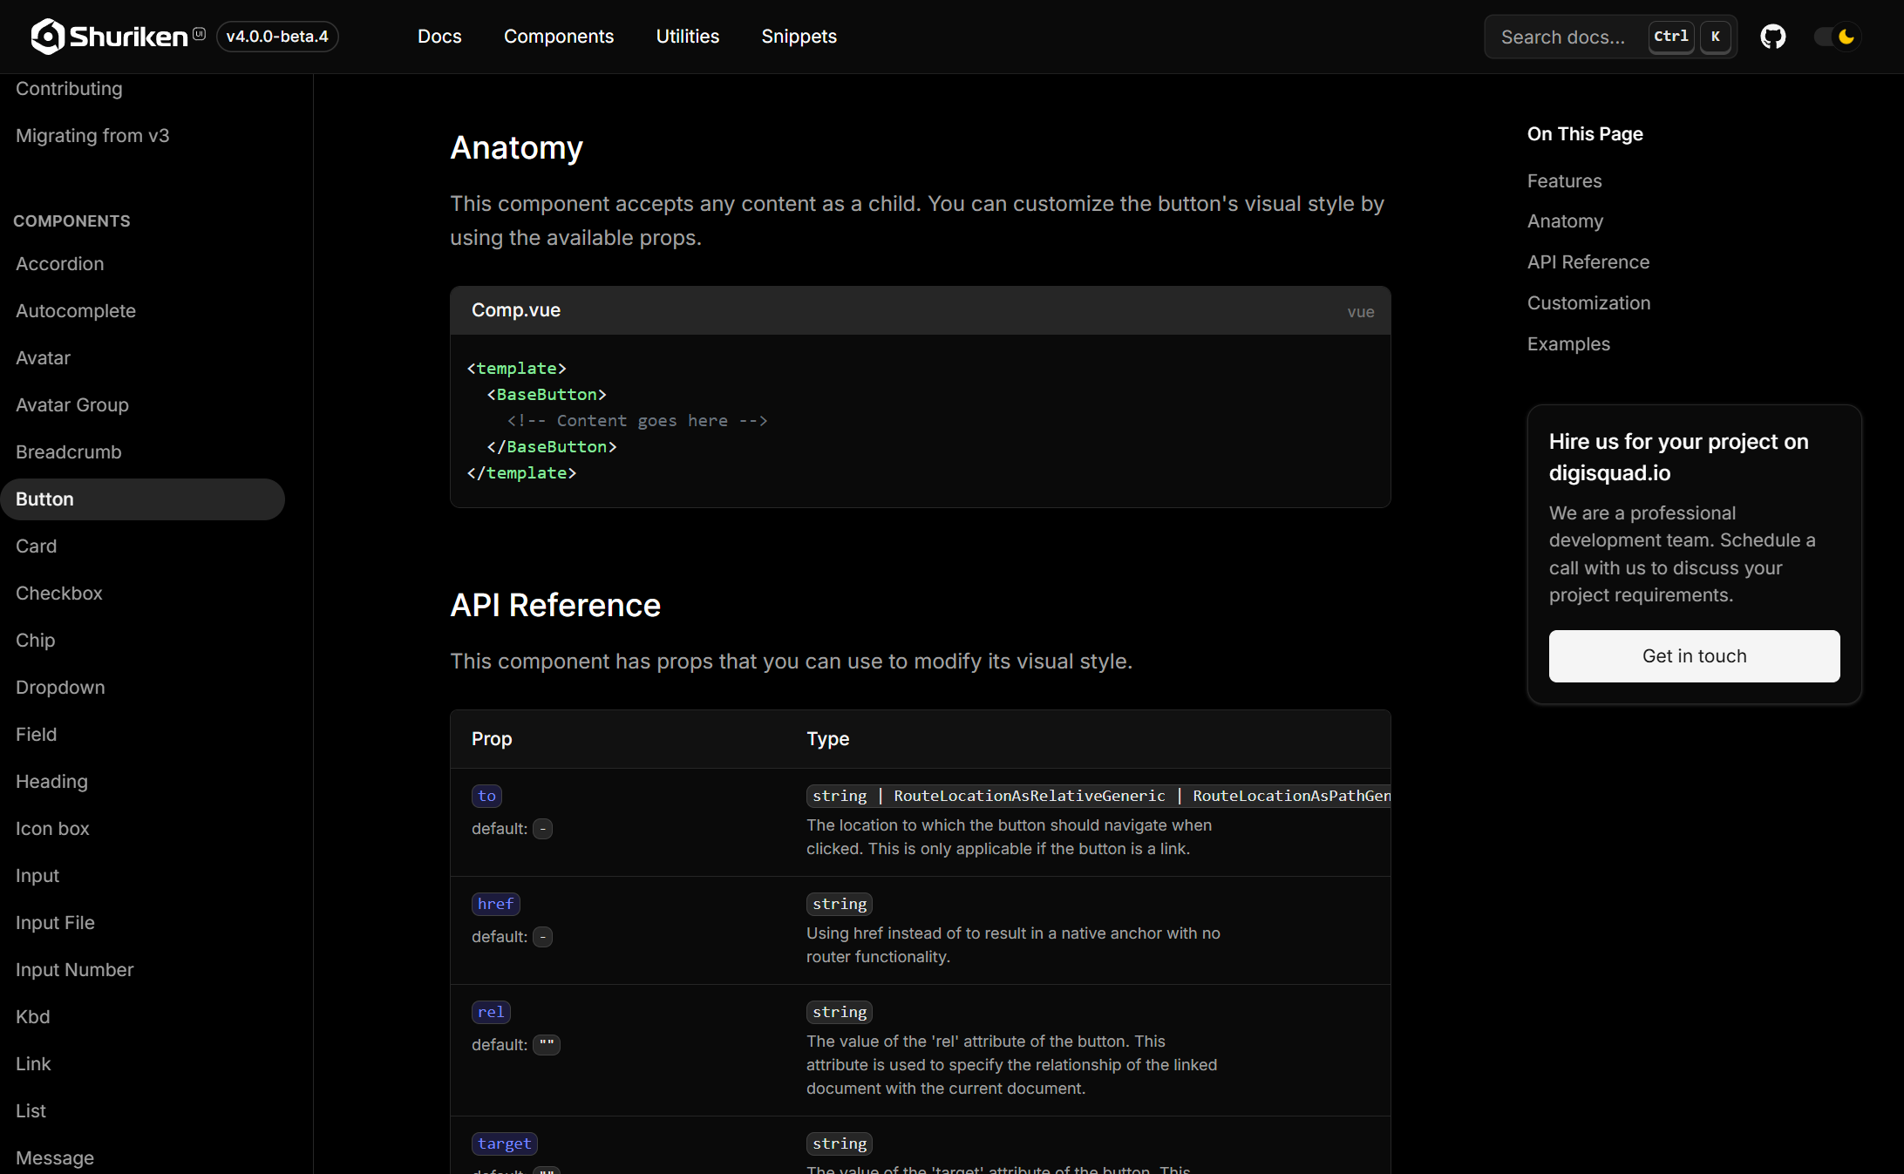This screenshot has height=1174, width=1904.
Task: Open Checkbox component page
Action: (59, 594)
